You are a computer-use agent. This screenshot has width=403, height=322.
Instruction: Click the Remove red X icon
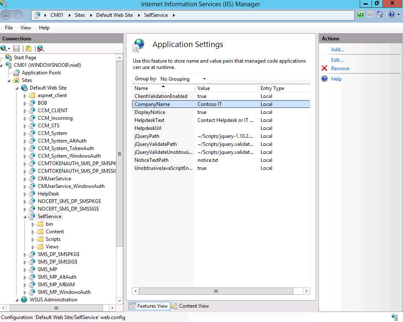coord(324,68)
